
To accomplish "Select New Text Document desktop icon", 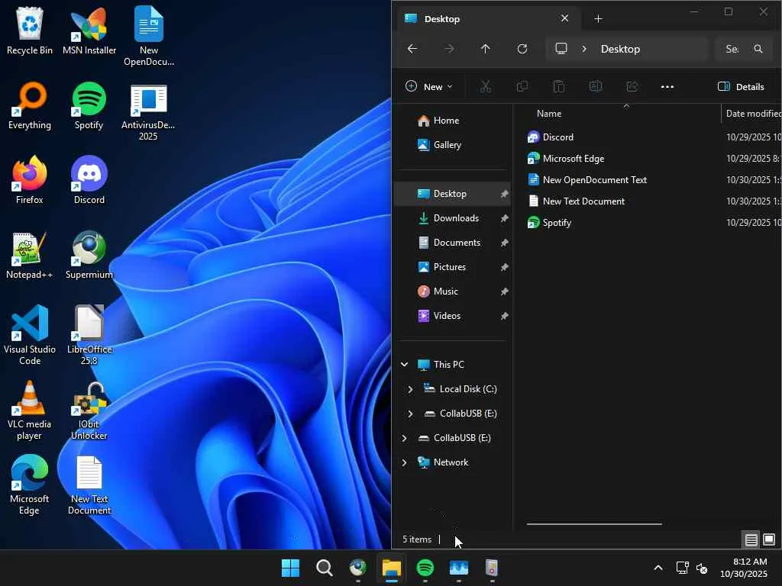I will [89, 485].
